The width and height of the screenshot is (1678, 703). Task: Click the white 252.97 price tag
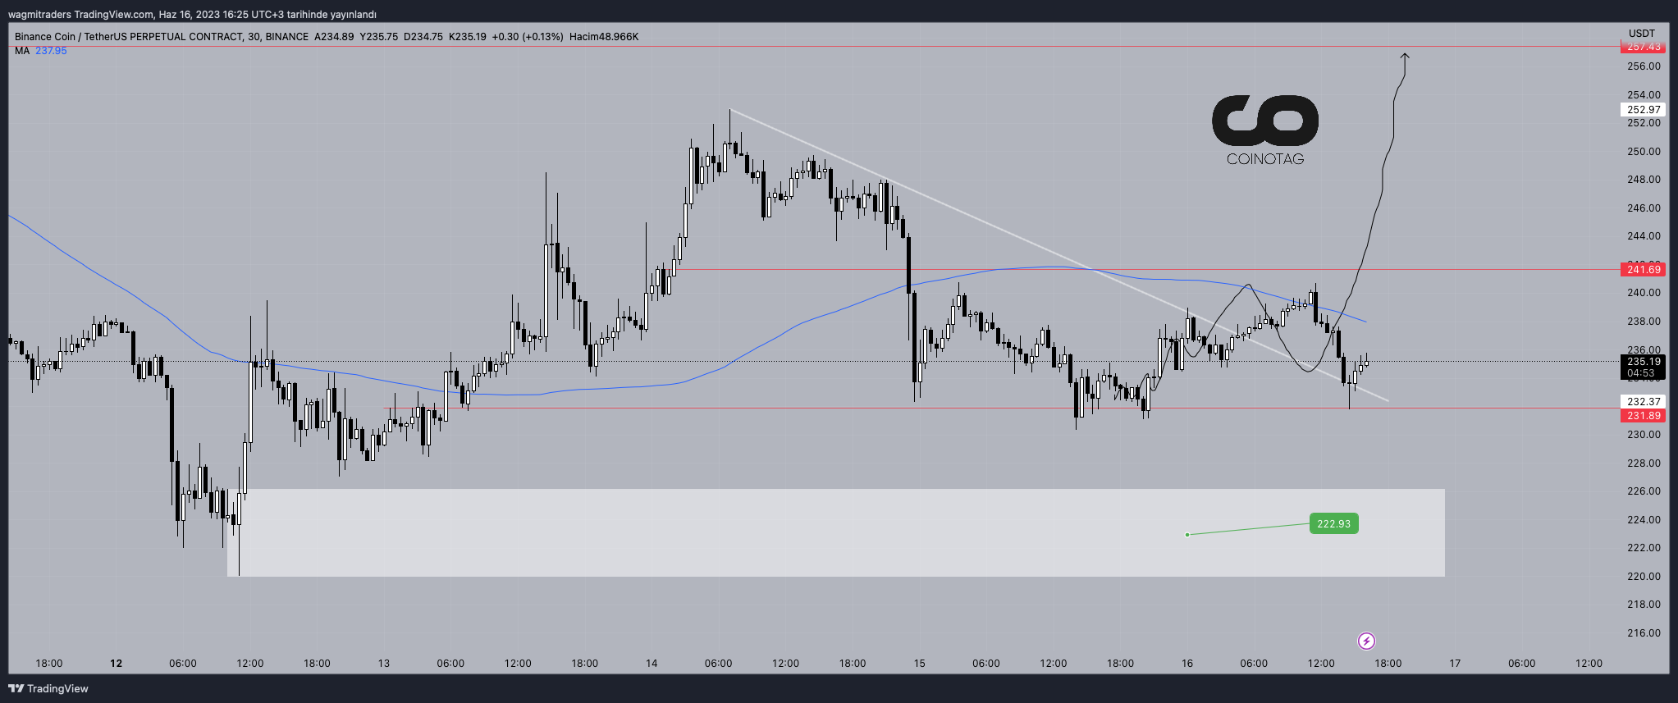(1644, 110)
